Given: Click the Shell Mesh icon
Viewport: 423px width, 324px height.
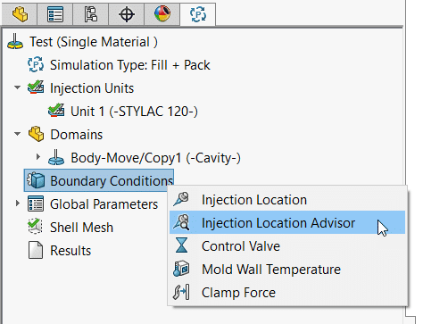Looking at the screenshot, I should point(36,227).
